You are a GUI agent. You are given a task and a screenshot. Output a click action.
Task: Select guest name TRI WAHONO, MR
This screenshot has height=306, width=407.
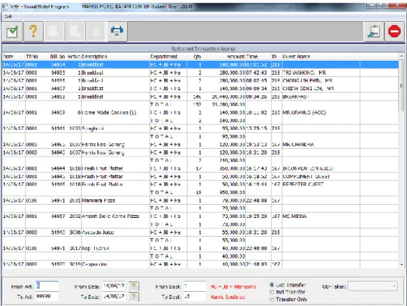coord(304,72)
